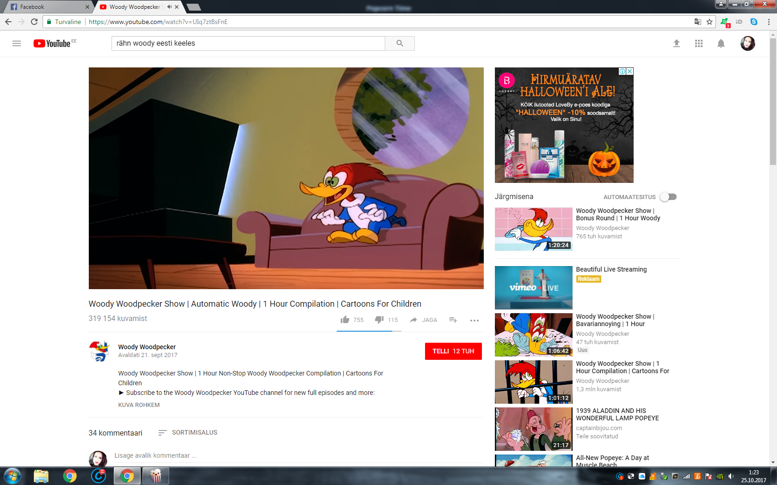This screenshot has height=485, width=777.
Task: Click the Skype extension icon
Action: (754, 22)
